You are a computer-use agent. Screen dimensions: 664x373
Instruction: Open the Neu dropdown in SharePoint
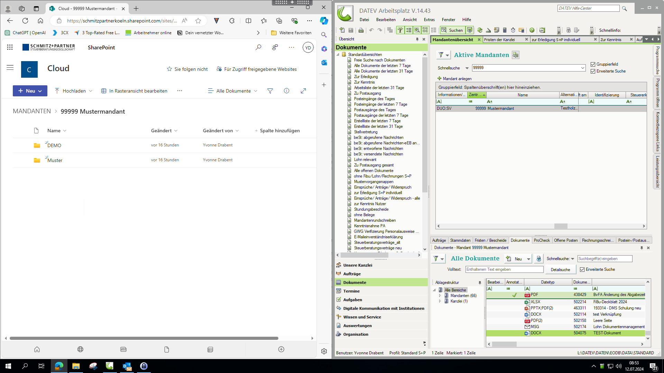point(30,91)
